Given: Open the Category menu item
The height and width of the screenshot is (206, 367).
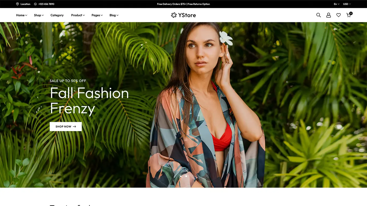Looking at the screenshot, I should [57, 15].
